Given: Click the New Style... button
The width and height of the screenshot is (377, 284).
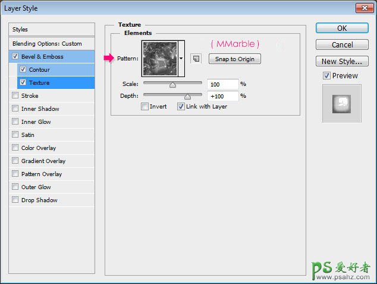Looking at the screenshot, I should 342,61.
